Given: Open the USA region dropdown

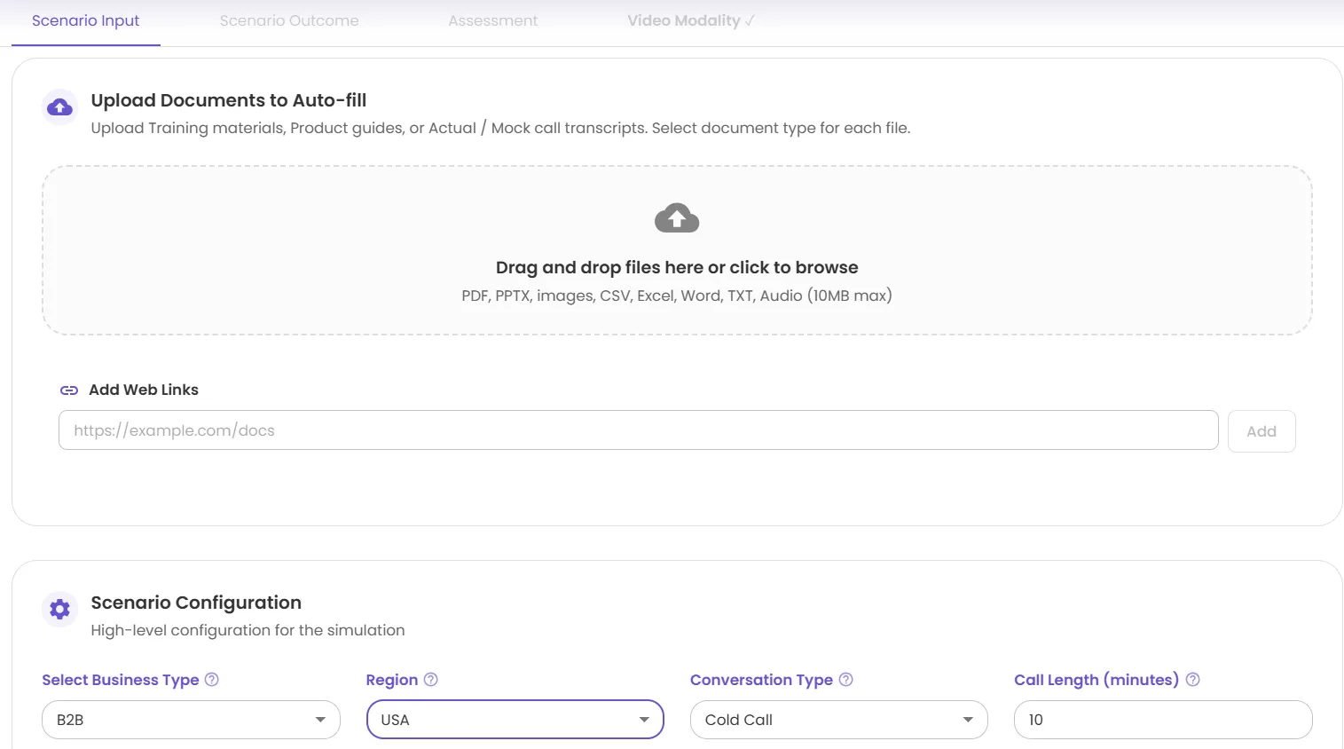Looking at the screenshot, I should [515, 720].
